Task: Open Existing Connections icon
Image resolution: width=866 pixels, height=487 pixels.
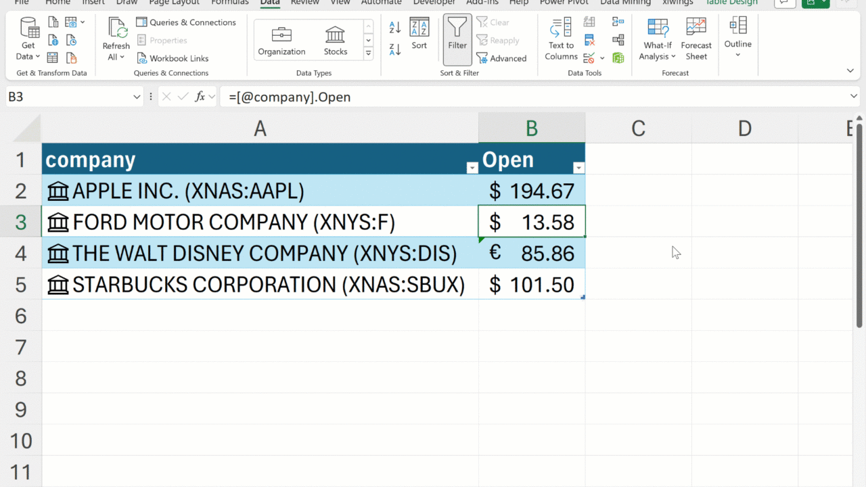Action: (x=71, y=58)
